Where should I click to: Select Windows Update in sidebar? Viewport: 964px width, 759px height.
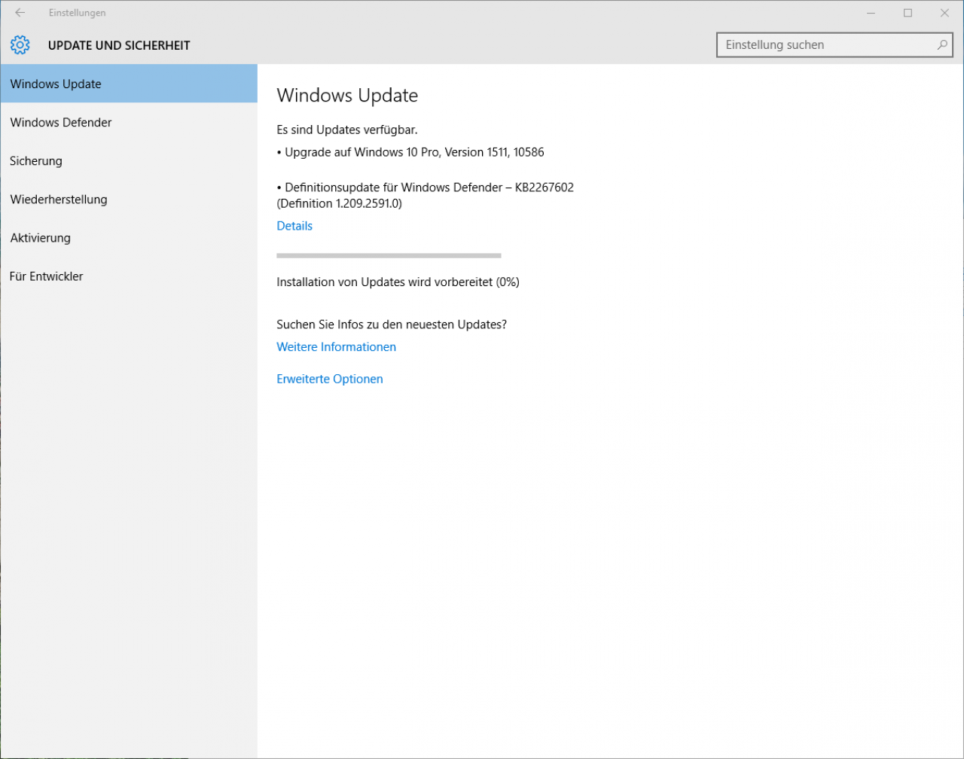click(x=129, y=84)
